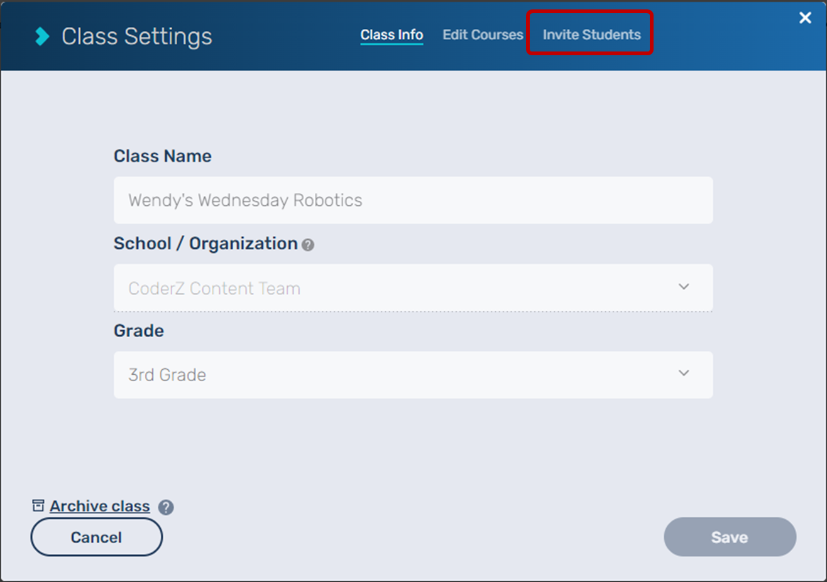Expand the CoderZ Content Team dropdown
Viewport: 827px width, 582px height.
click(402, 288)
